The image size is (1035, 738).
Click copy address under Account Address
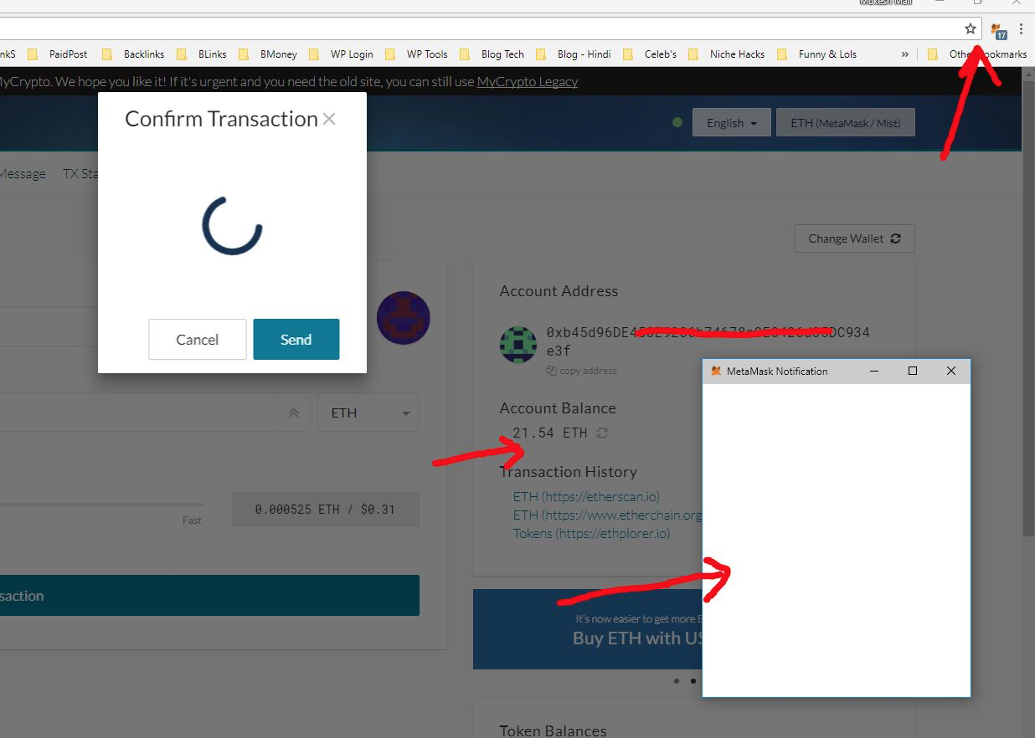coord(581,371)
